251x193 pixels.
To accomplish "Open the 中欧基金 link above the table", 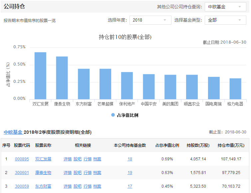I will coord(13,132).
